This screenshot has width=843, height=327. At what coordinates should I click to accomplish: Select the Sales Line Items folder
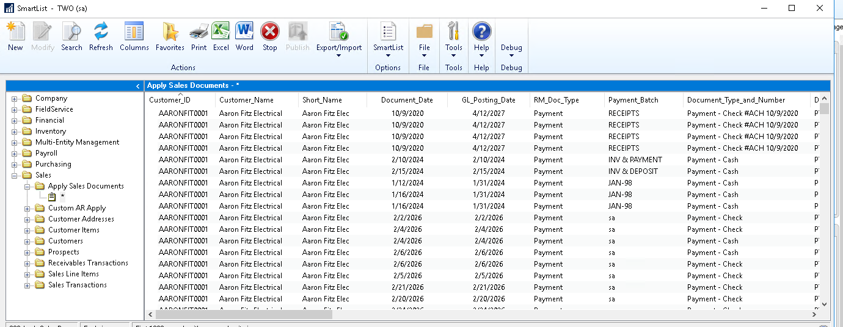click(73, 274)
